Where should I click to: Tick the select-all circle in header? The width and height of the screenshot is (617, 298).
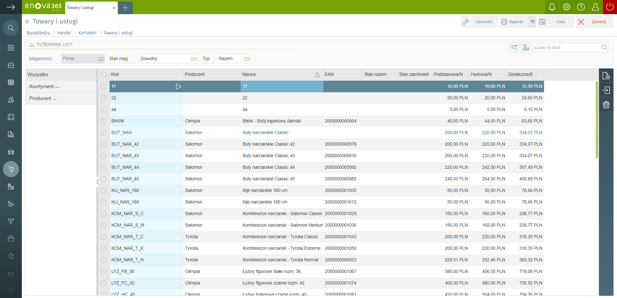tap(103, 75)
